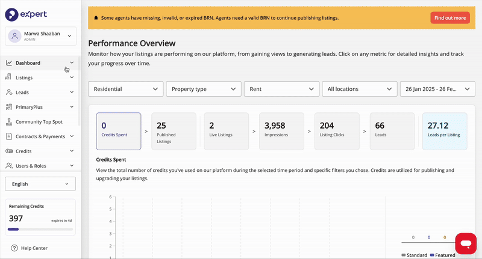Click the Performance Overview heading
The width and height of the screenshot is (482, 259).
click(132, 43)
